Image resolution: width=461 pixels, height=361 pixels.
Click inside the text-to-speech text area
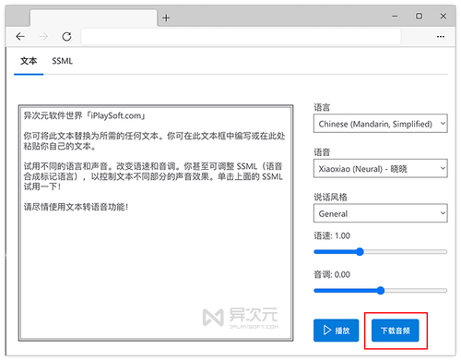pos(156,223)
